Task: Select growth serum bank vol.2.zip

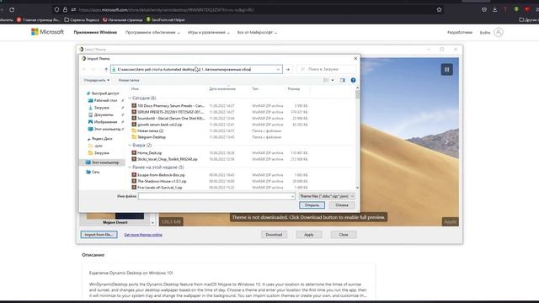Action: tap(157, 125)
